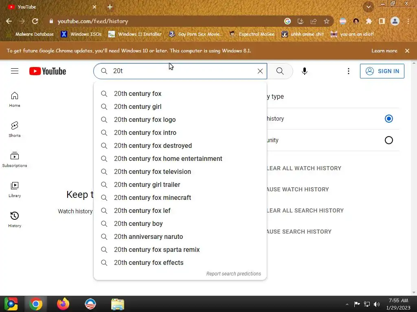Toggle the Chrome side panel
This screenshot has width=417, height=312.
[382, 21]
